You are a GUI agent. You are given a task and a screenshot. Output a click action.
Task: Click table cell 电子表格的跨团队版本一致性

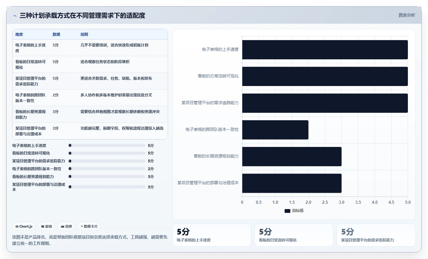(31, 98)
